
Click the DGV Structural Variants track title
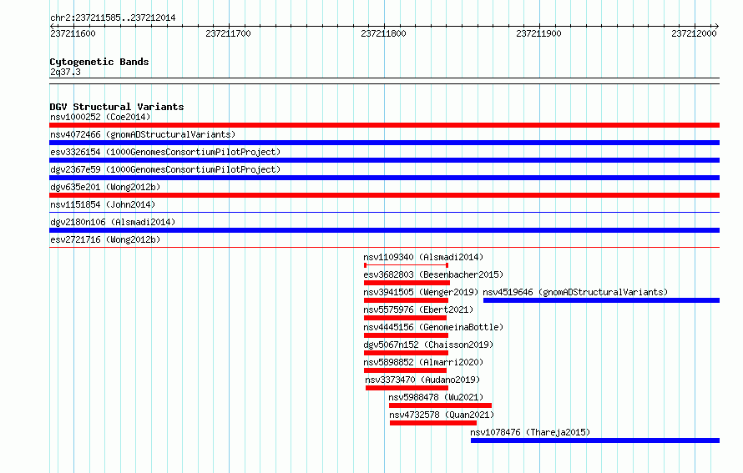117,107
